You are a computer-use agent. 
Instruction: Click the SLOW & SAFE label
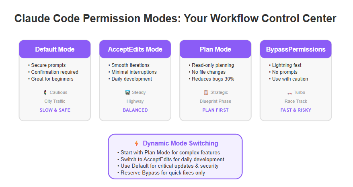click(x=55, y=110)
